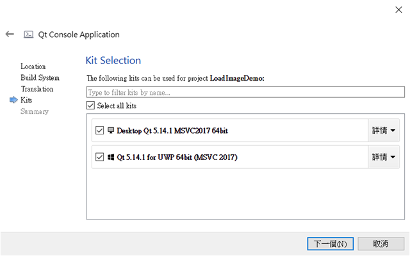Image resolution: width=410 pixels, height=256 pixels.
Task: Click the 取消 cancel button
Action: tap(381, 244)
